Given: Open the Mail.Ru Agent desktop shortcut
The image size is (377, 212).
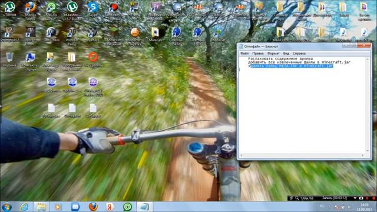Looking at the screenshot, I should [x=51, y=10].
